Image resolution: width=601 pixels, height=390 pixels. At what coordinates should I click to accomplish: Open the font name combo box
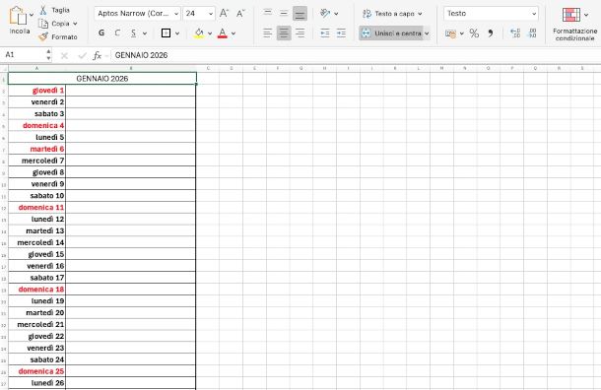point(137,14)
